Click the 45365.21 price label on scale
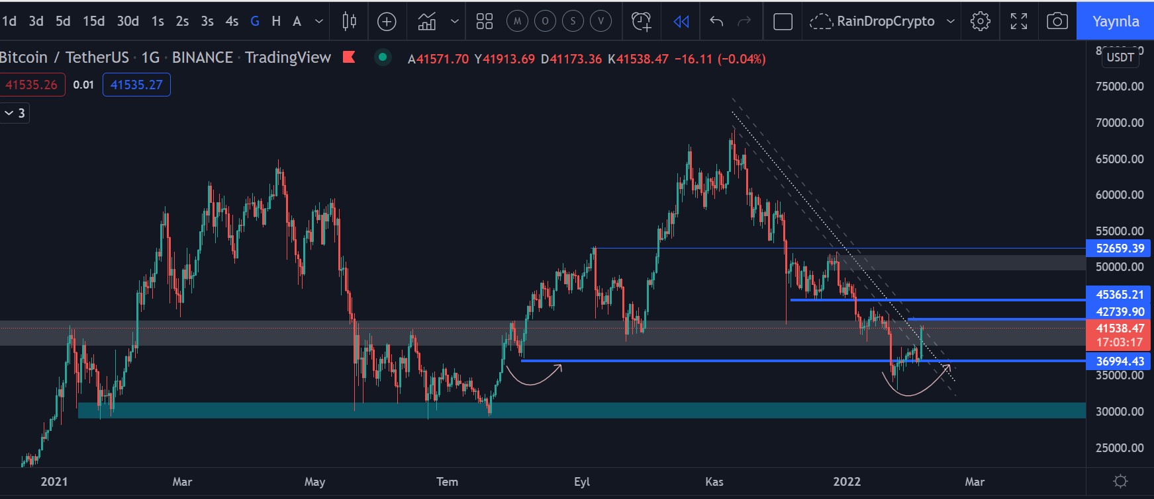Image resolution: width=1154 pixels, height=499 pixels. [x=1120, y=295]
